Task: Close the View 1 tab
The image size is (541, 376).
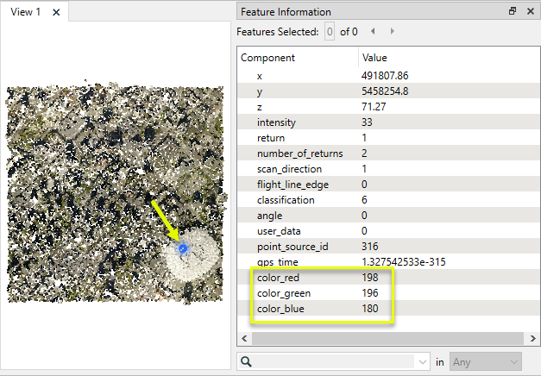Action: tap(56, 12)
